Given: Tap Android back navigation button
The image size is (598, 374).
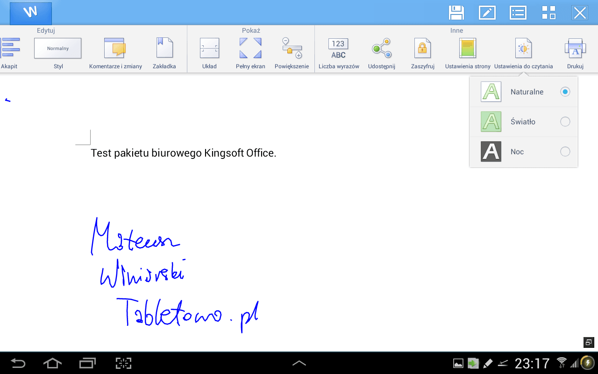Looking at the screenshot, I should coord(18,363).
